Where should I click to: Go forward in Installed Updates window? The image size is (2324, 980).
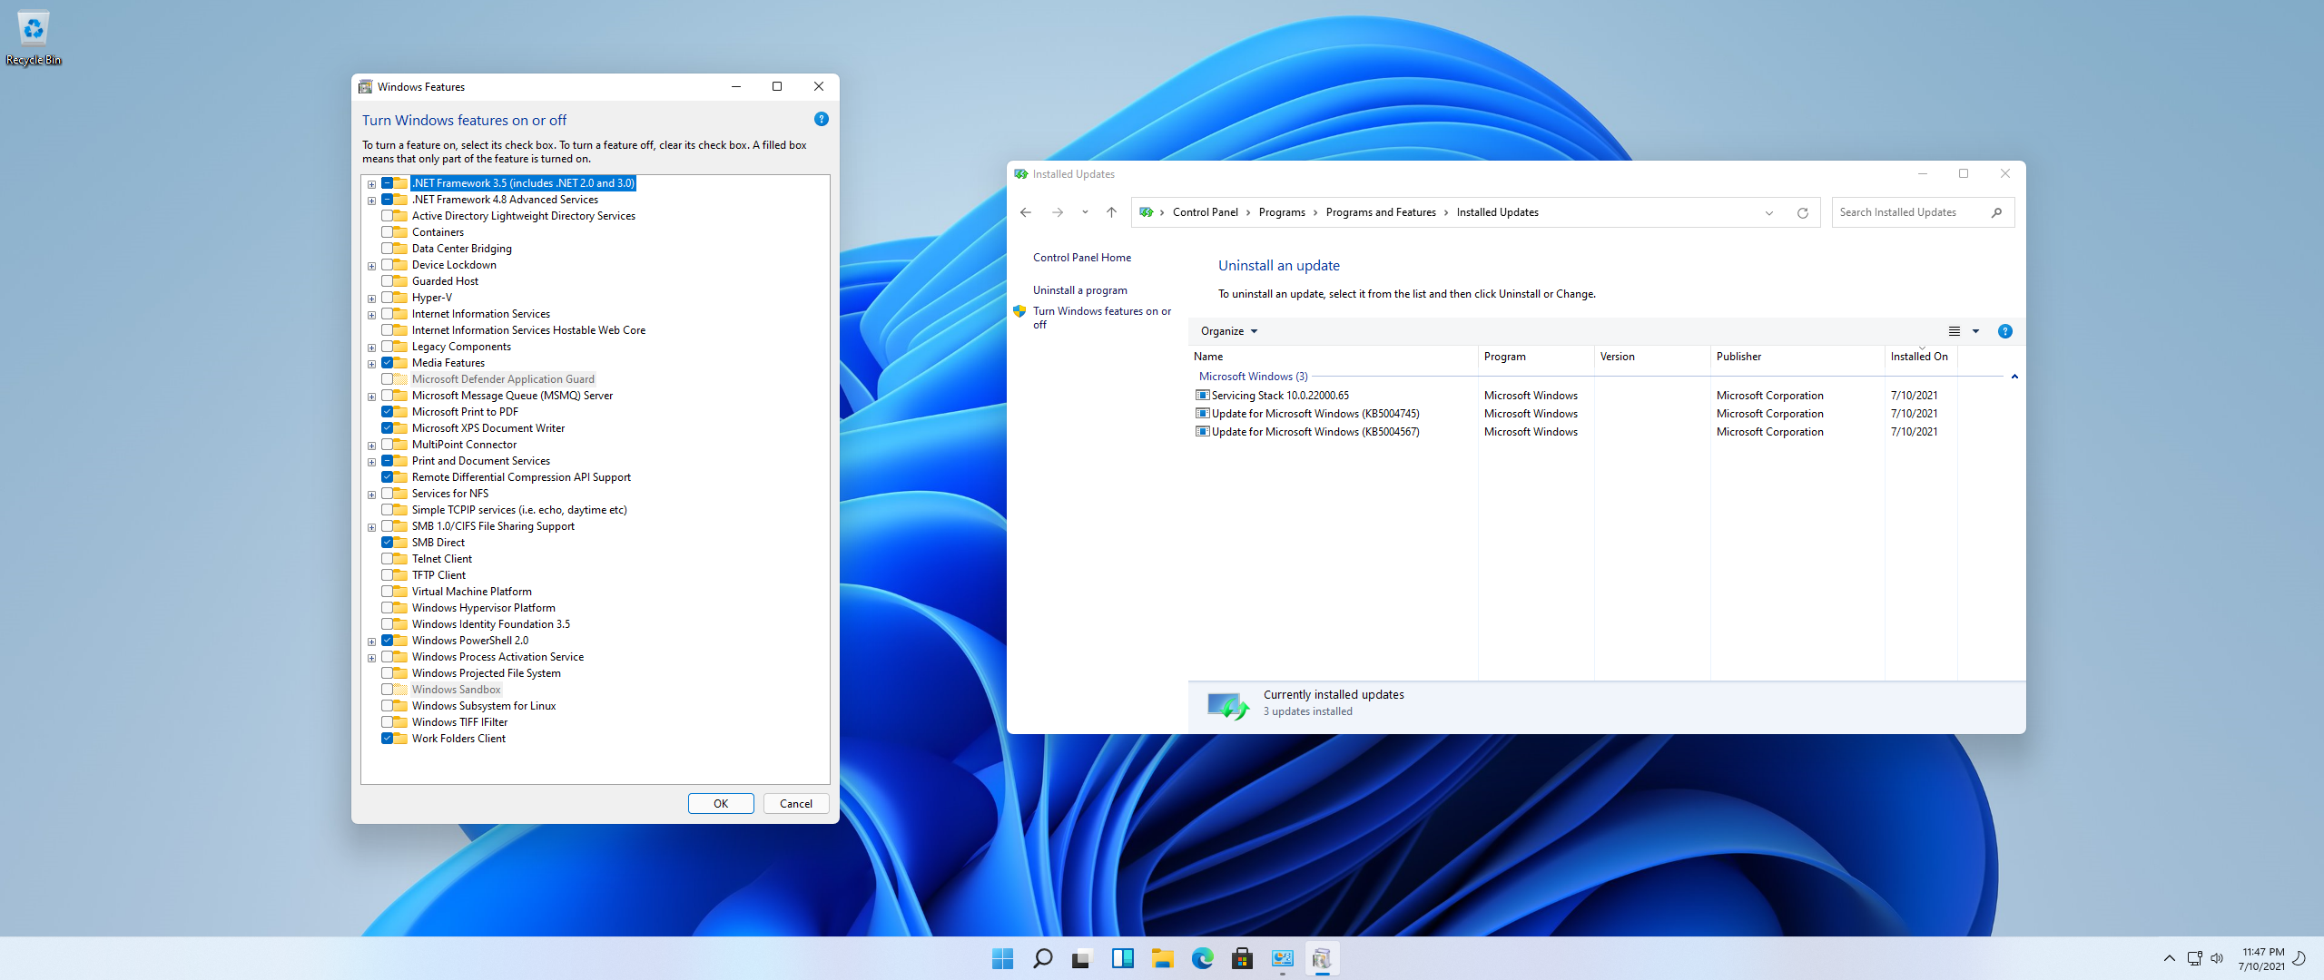tap(1058, 212)
